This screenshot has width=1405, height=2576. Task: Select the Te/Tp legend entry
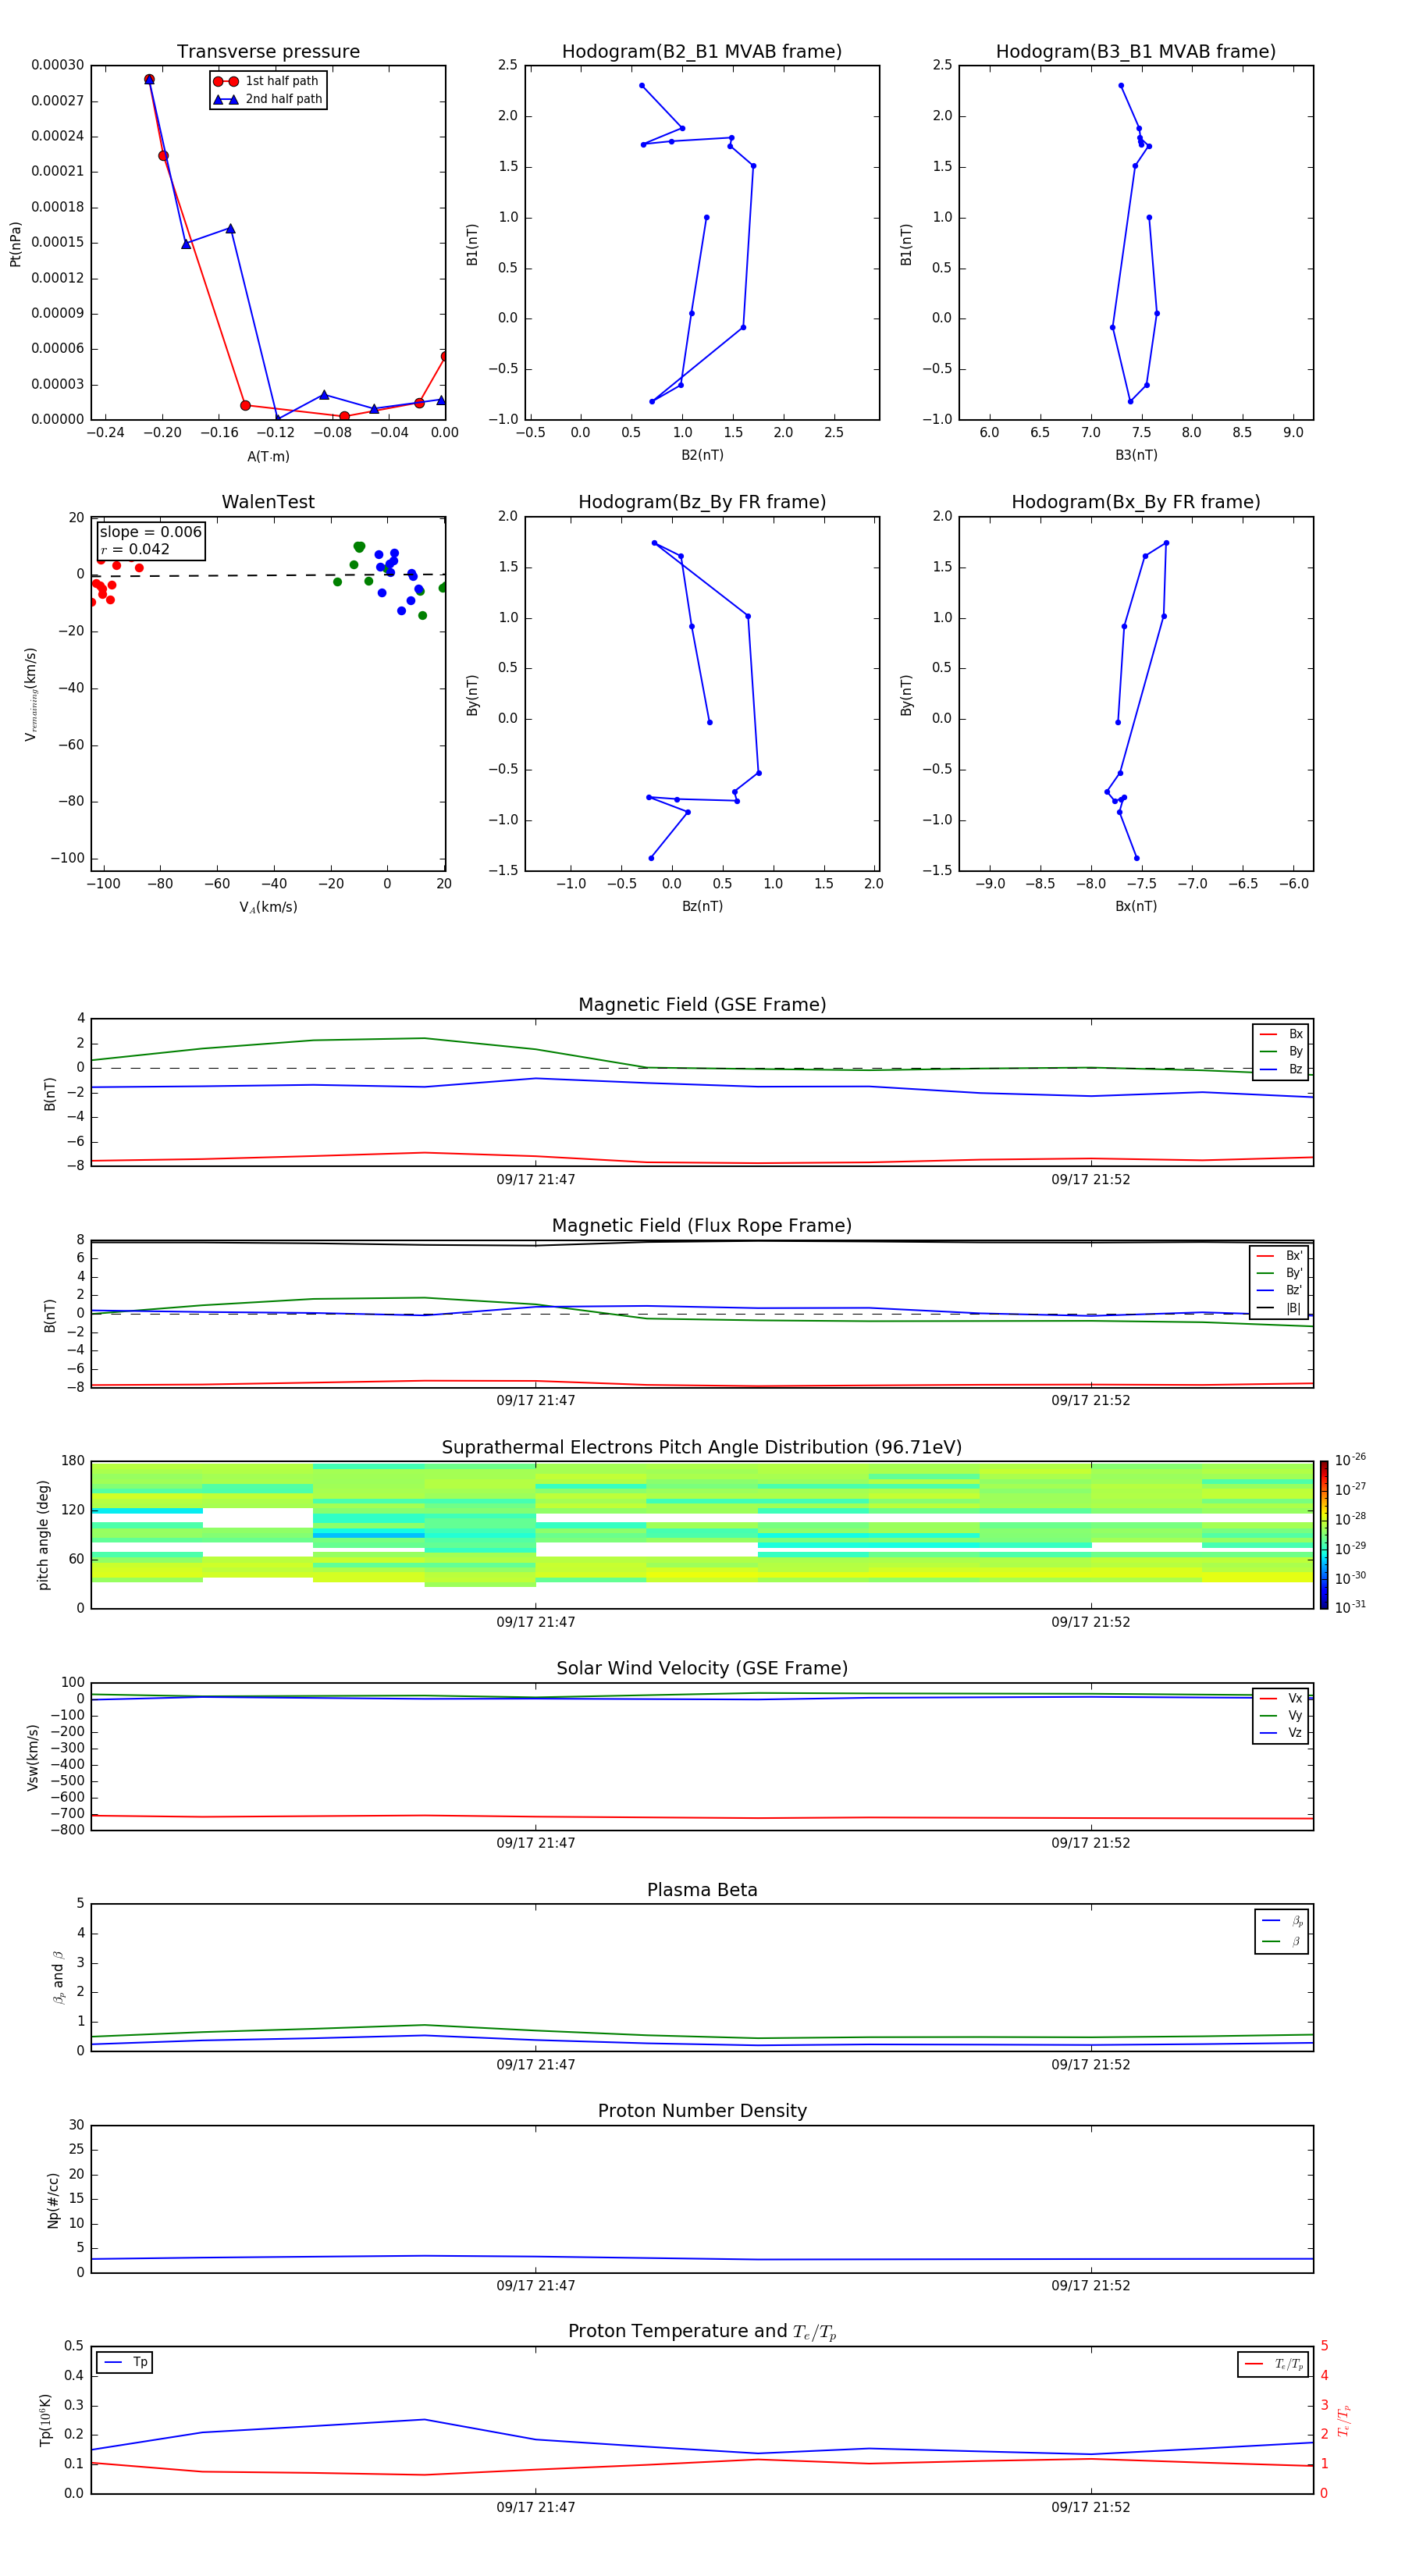point(1273,2364)
